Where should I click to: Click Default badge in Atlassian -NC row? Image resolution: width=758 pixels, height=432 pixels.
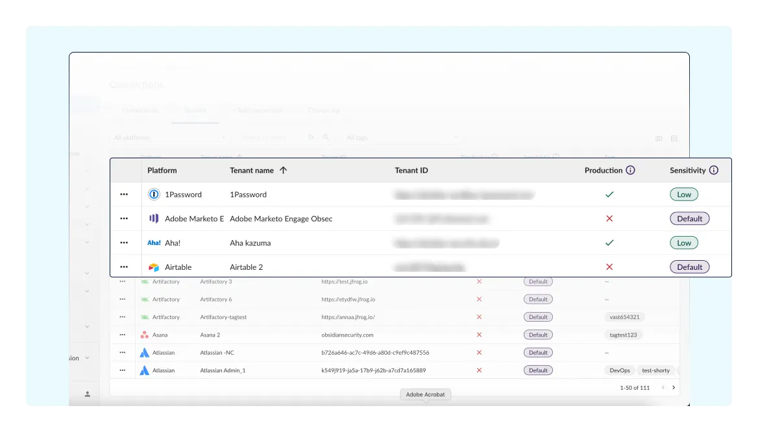tap(538, 352)
